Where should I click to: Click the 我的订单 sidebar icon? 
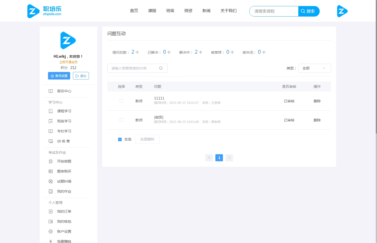[51, 211]
